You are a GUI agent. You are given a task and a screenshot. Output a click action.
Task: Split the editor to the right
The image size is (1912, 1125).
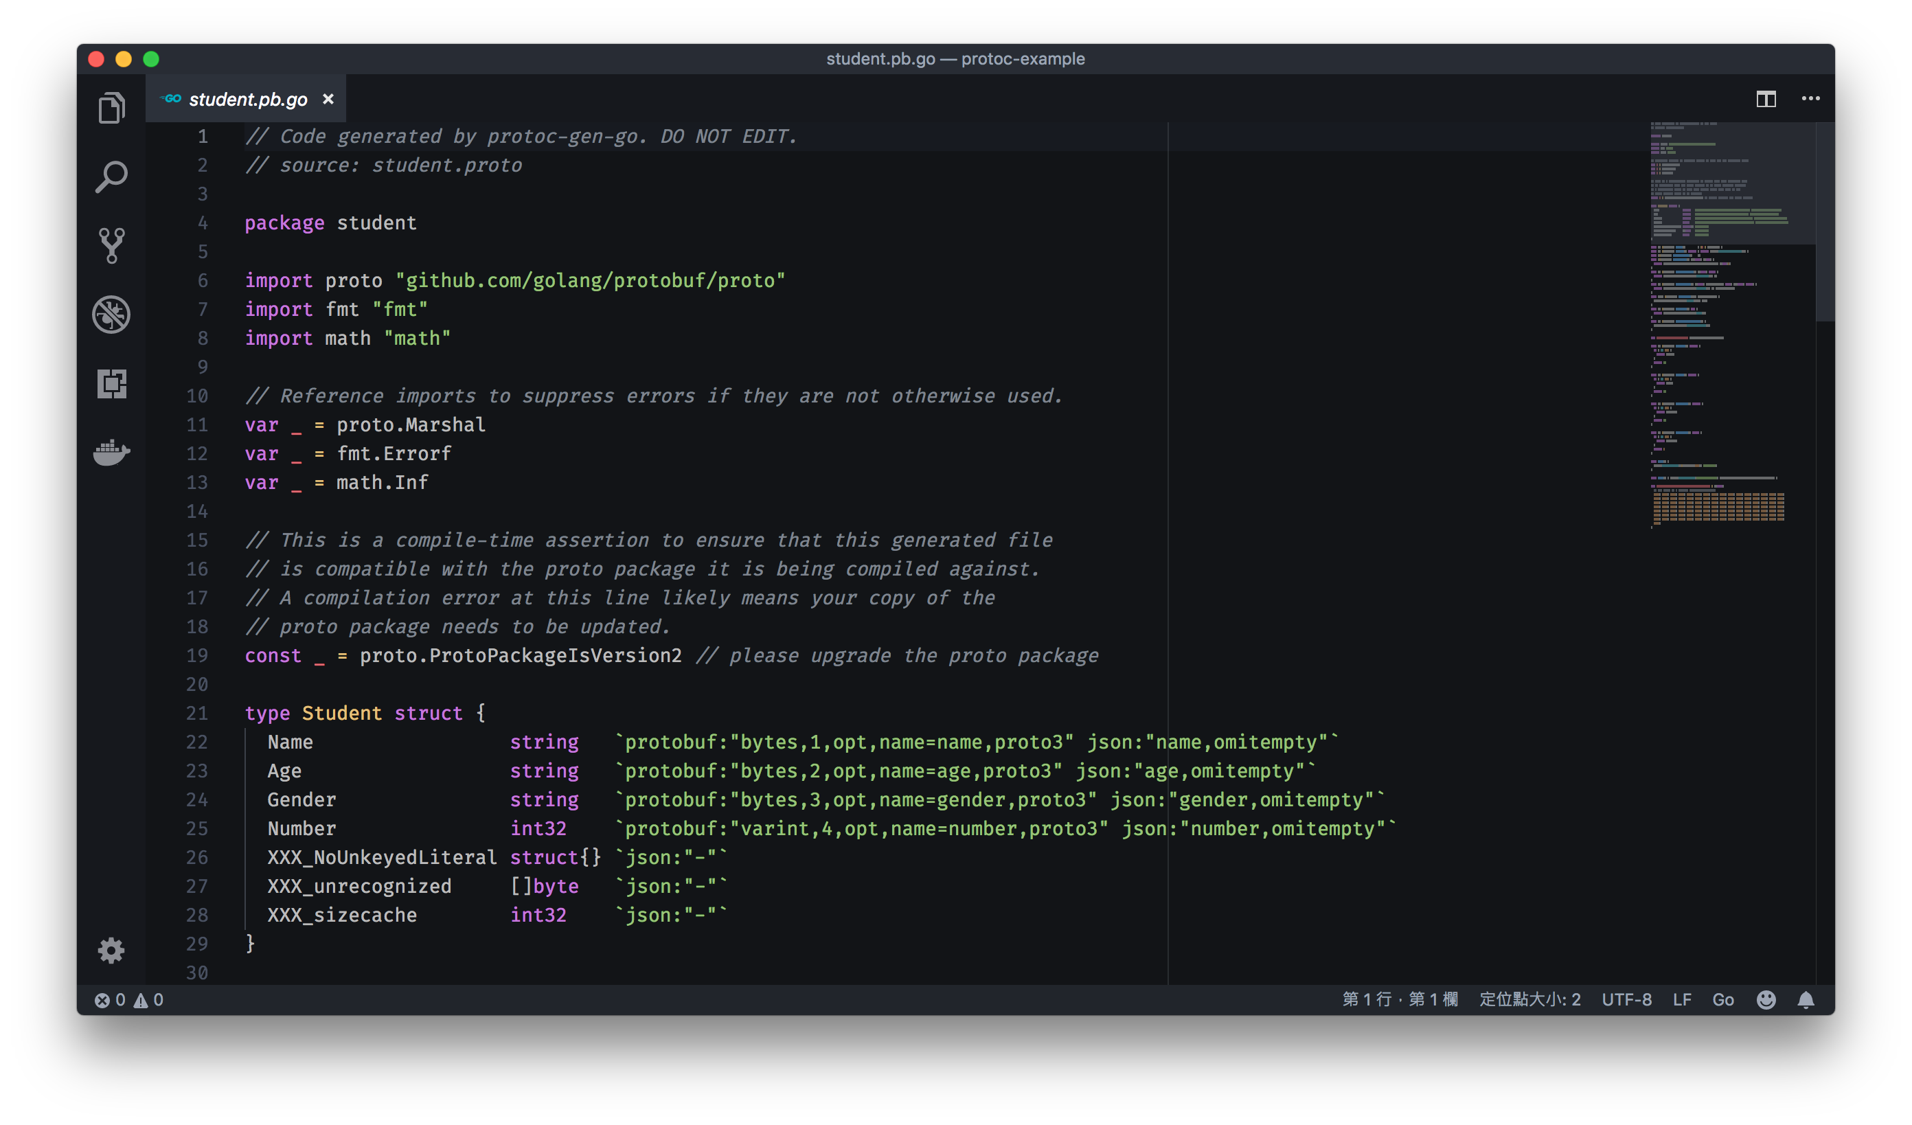pyautogui.click(x=1766, y=99)
